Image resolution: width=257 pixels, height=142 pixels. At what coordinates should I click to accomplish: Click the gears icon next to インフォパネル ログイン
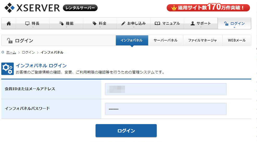pos(8,69)
